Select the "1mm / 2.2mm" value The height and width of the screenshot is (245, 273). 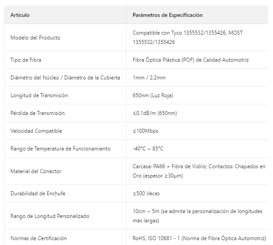click(149, 78)
